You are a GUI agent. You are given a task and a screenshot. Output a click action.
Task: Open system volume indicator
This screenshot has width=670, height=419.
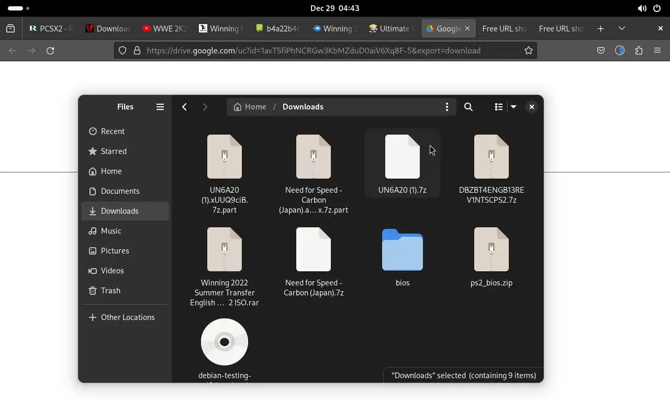coord(642,8)
